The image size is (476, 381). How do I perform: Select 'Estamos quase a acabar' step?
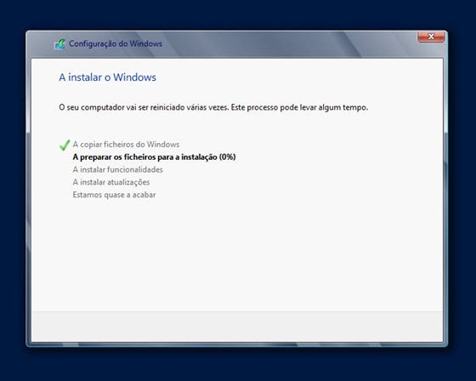tap(114, 195)
